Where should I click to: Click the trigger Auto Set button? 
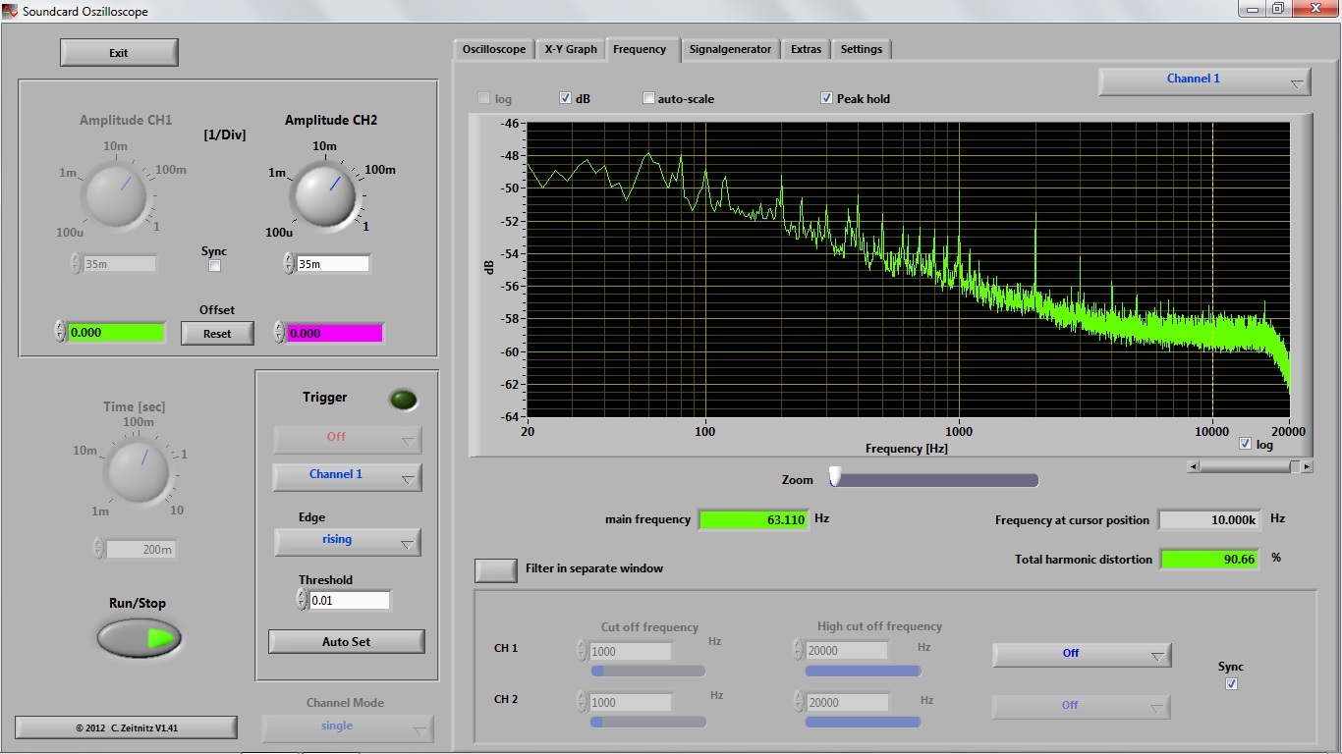click(x=347, y=641)
